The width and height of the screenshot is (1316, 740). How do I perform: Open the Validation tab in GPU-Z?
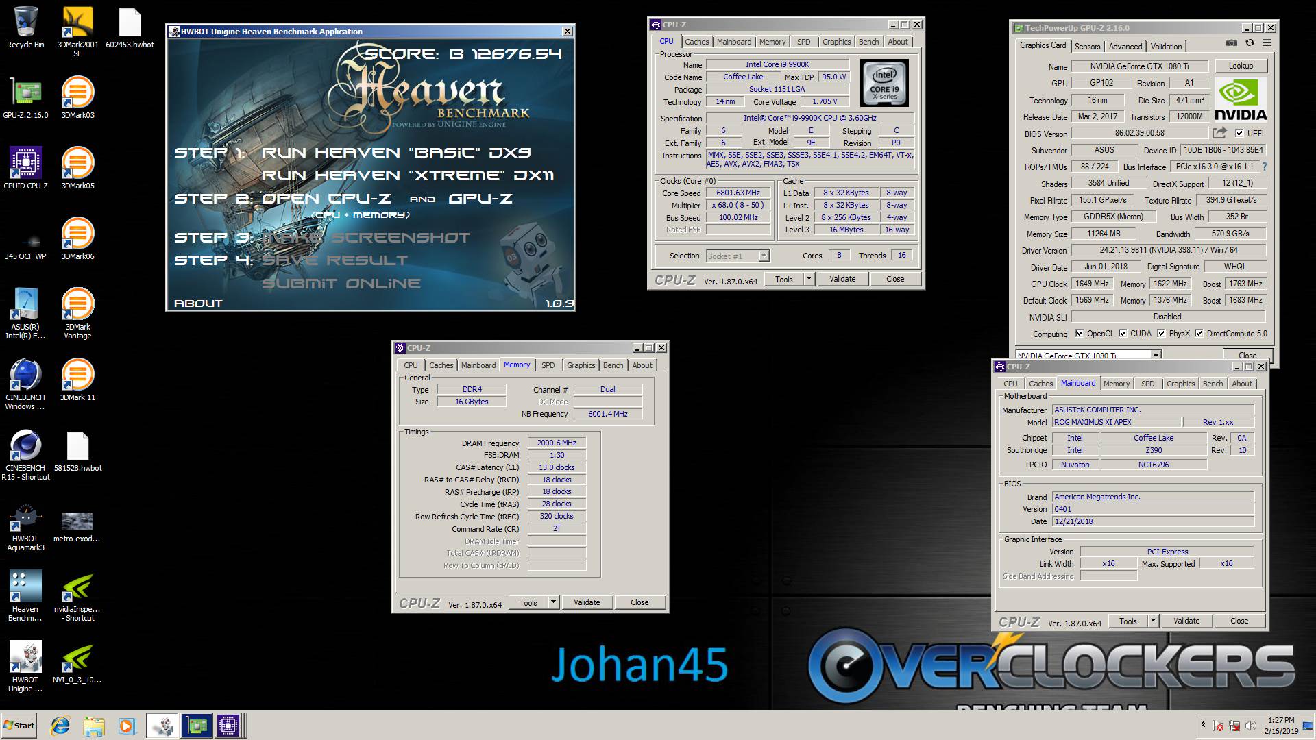(x=1166, y=47)
